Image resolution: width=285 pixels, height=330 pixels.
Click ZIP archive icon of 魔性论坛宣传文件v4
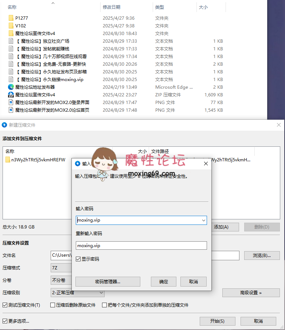coord(11,95)
